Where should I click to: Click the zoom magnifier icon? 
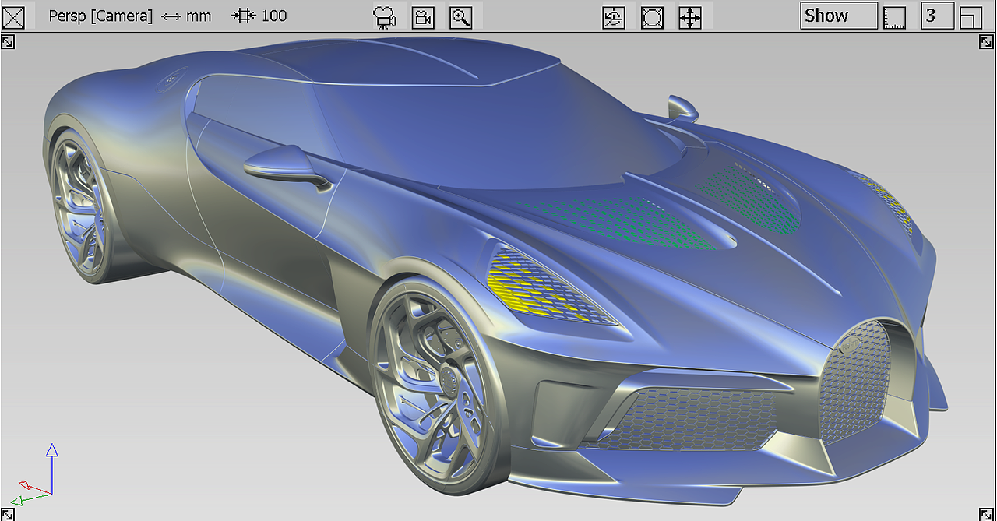pyautogui.click(x=461, y=17)
